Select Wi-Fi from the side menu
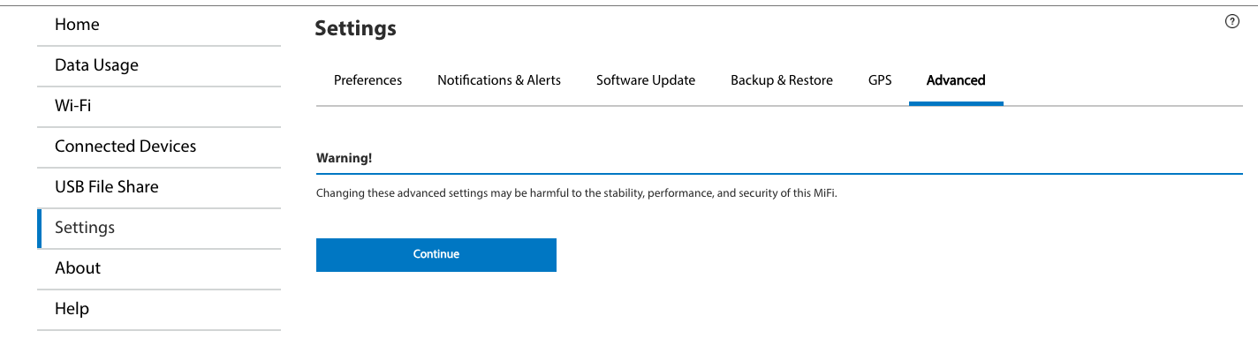This screenshot has width=1258, height=361. 159,106
